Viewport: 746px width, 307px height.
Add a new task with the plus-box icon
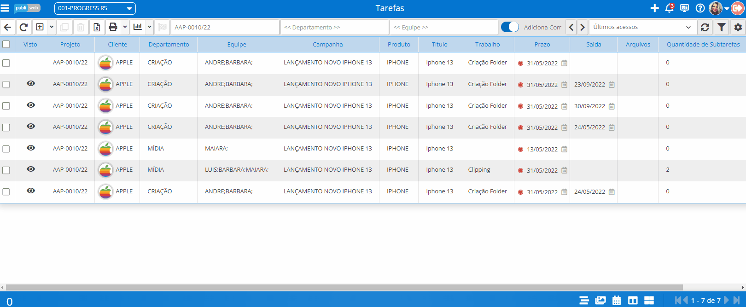pos(40,27)
